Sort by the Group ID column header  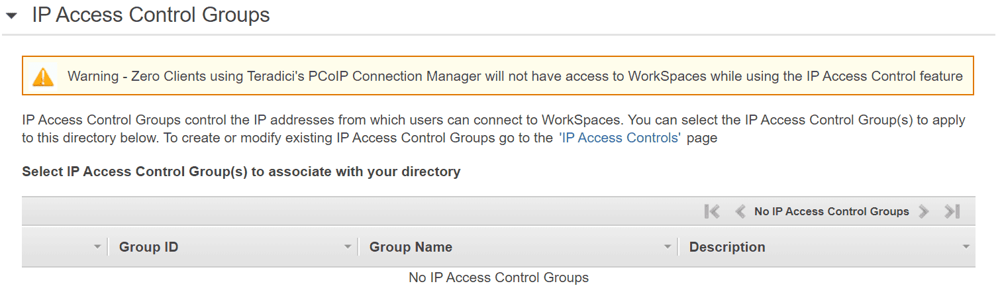coord(148,247)
